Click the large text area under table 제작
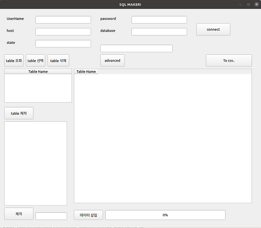This screenshot has width=261, height=228. tap(35, 163)
